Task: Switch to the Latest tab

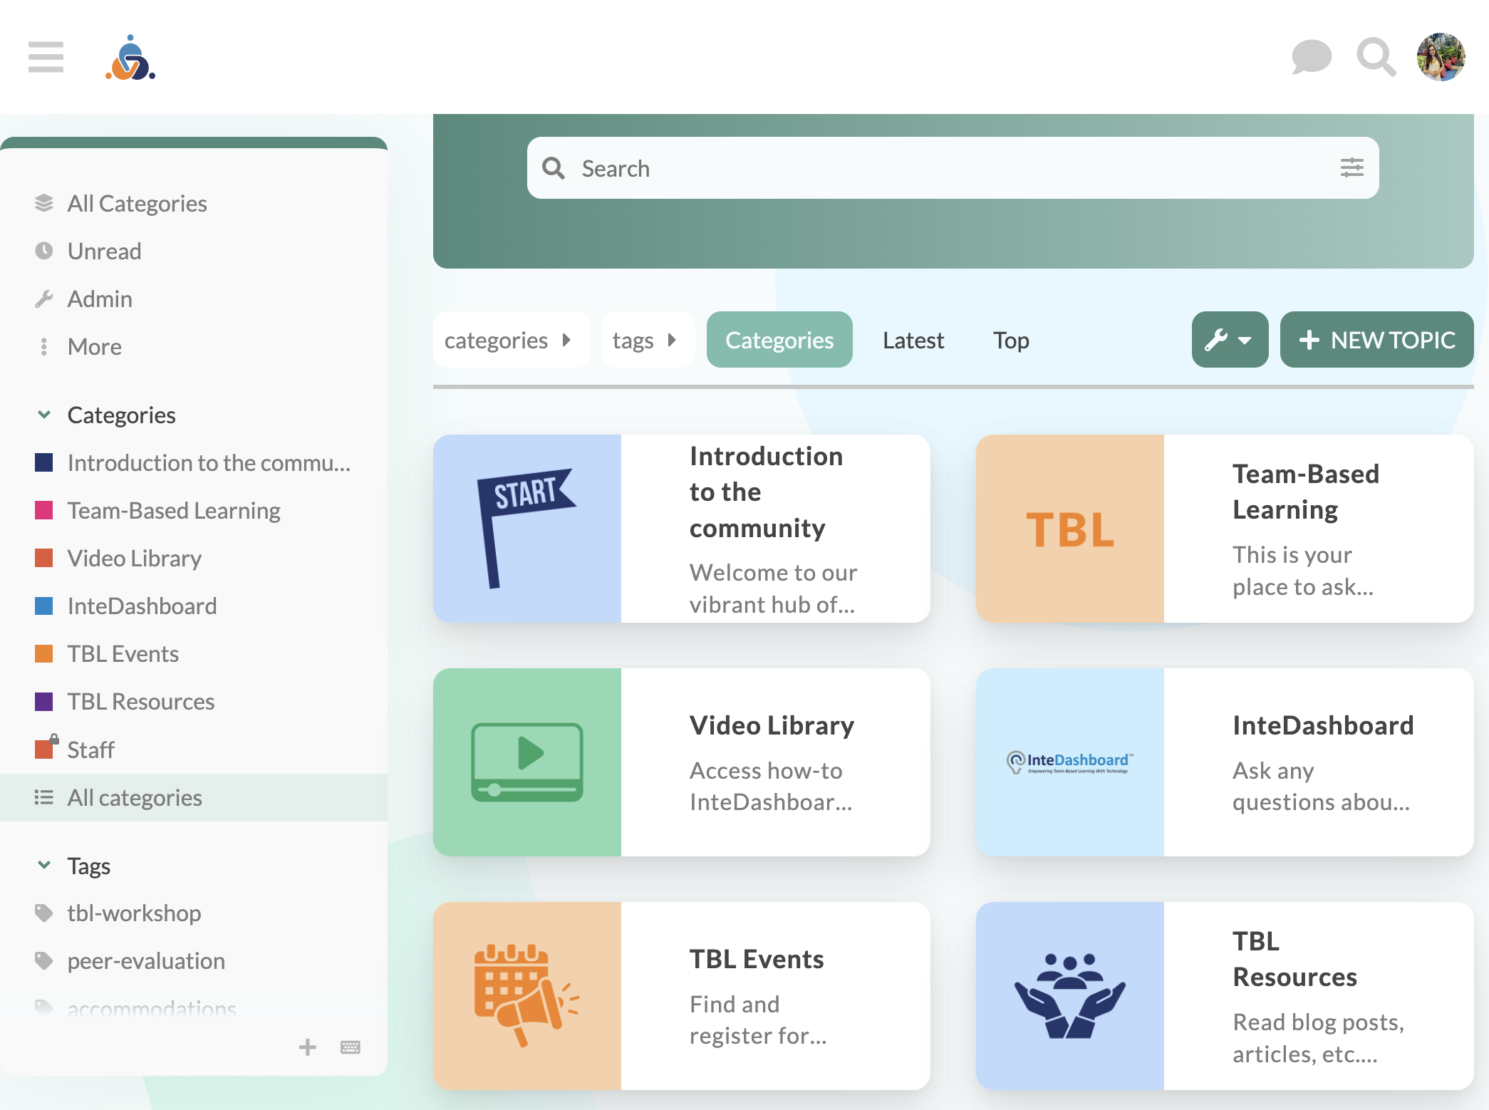Action: [x=913, y=340]
